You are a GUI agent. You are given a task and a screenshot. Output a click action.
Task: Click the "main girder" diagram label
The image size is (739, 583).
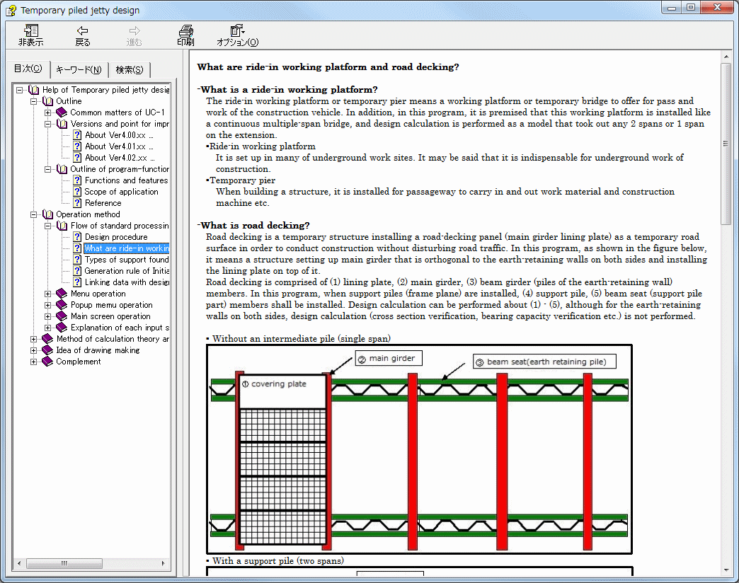pos(389,359)
